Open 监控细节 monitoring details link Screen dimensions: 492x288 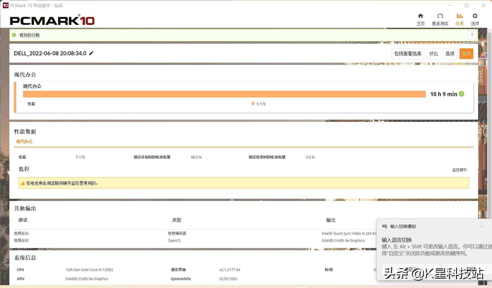459,170
